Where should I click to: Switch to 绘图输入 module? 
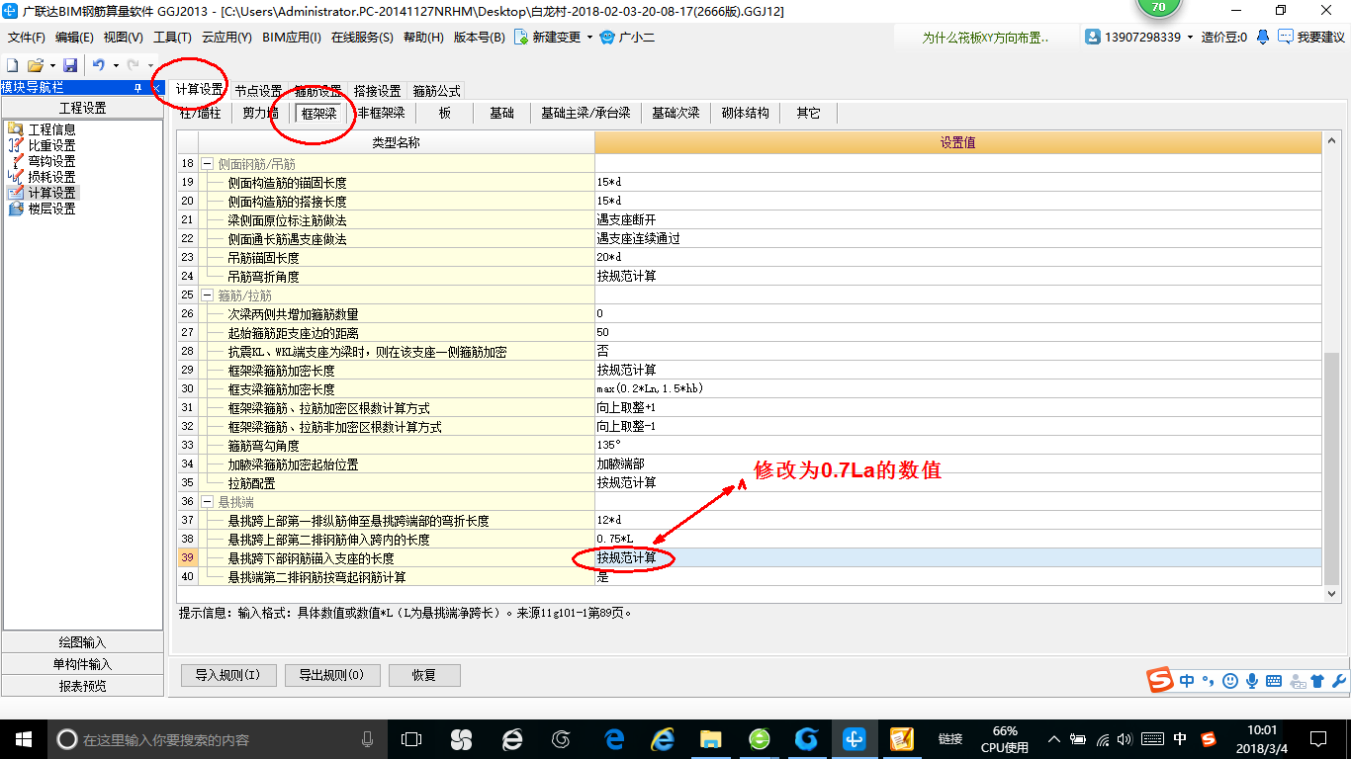82,642
